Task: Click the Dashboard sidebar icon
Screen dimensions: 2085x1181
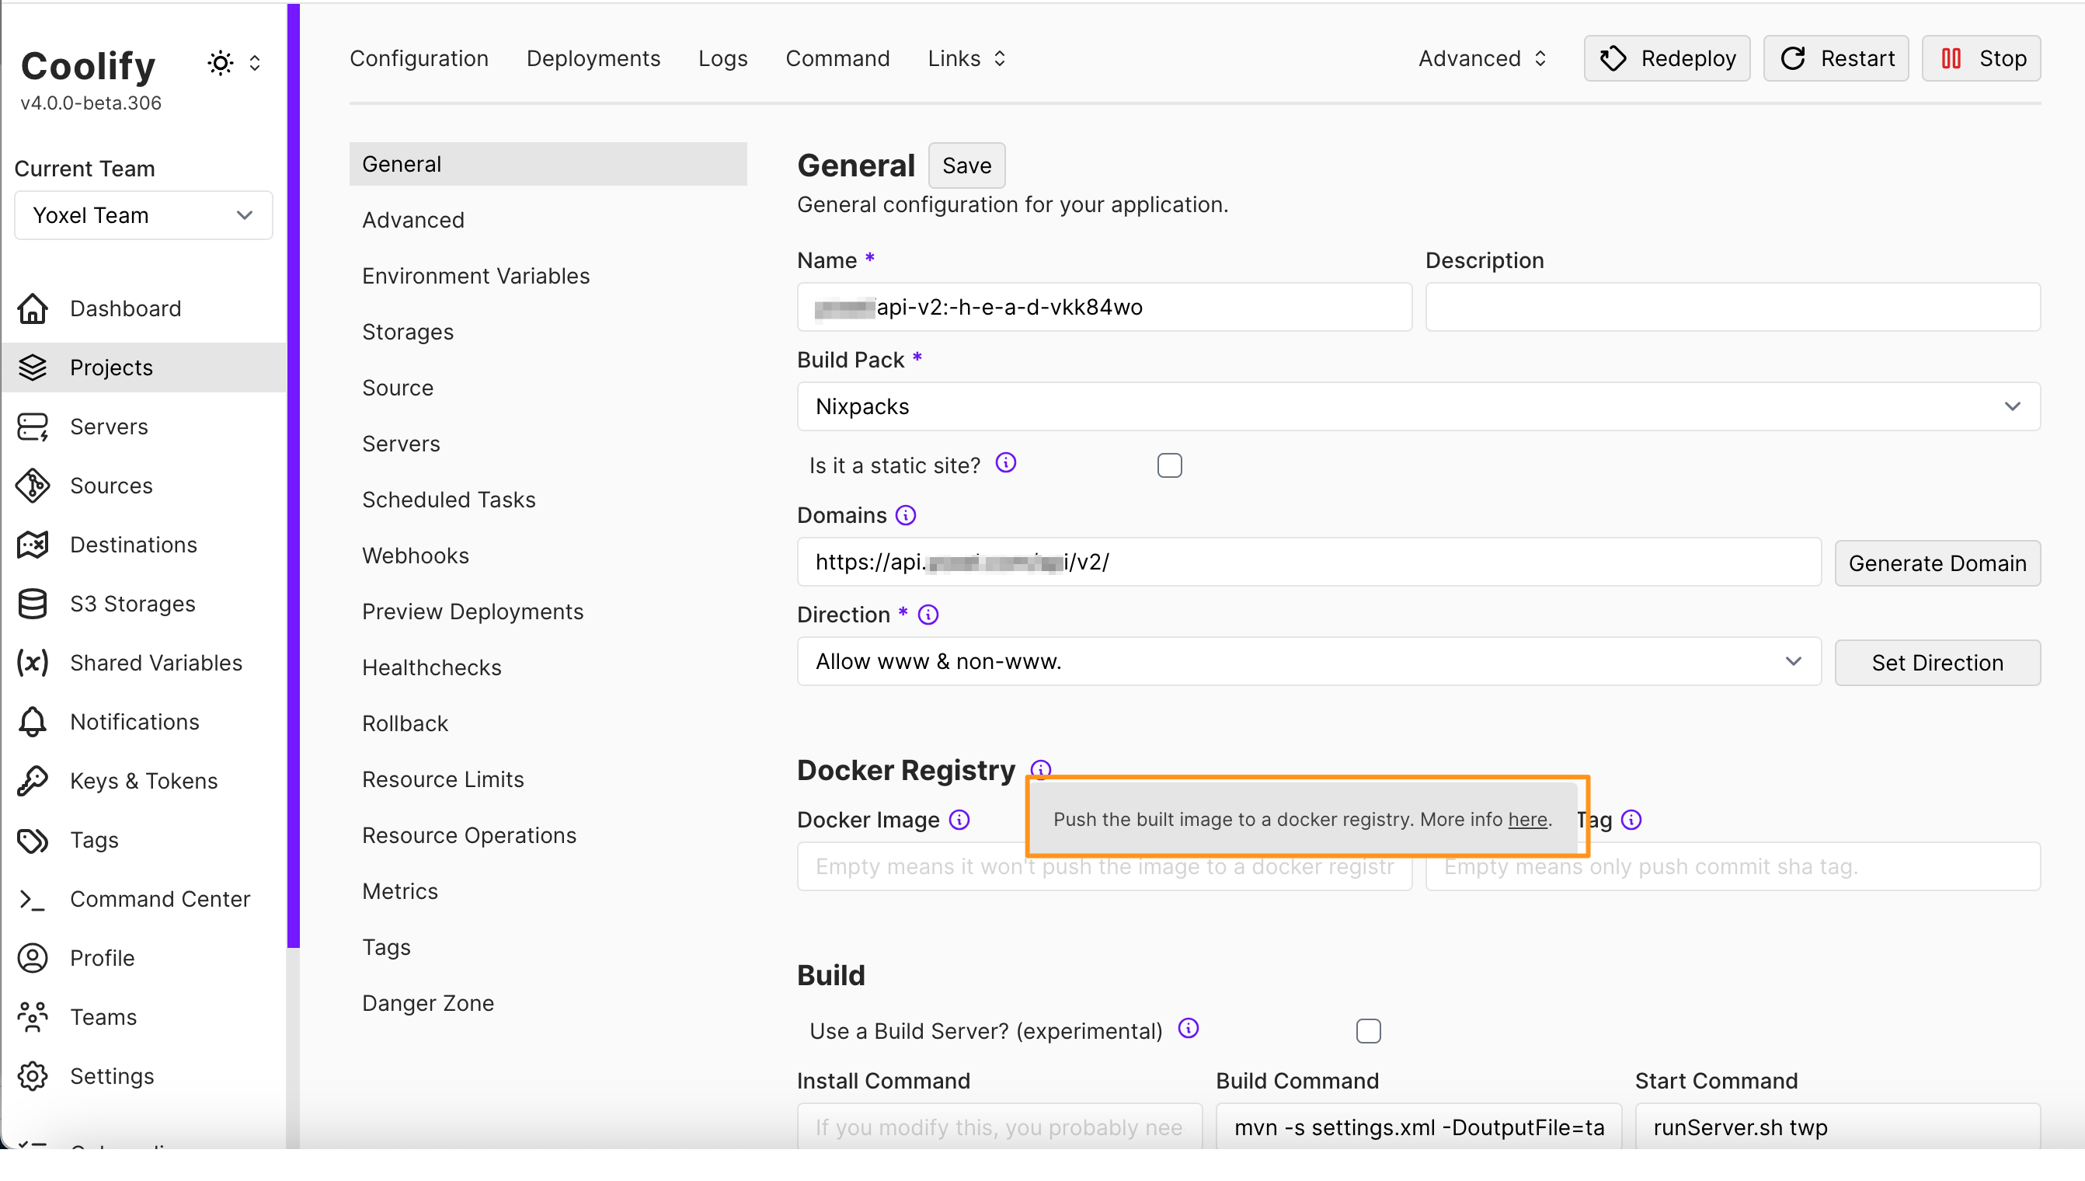Action: (x=36, y=308)
